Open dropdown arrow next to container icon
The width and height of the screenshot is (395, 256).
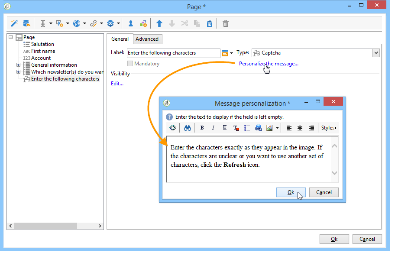[118, 23]
